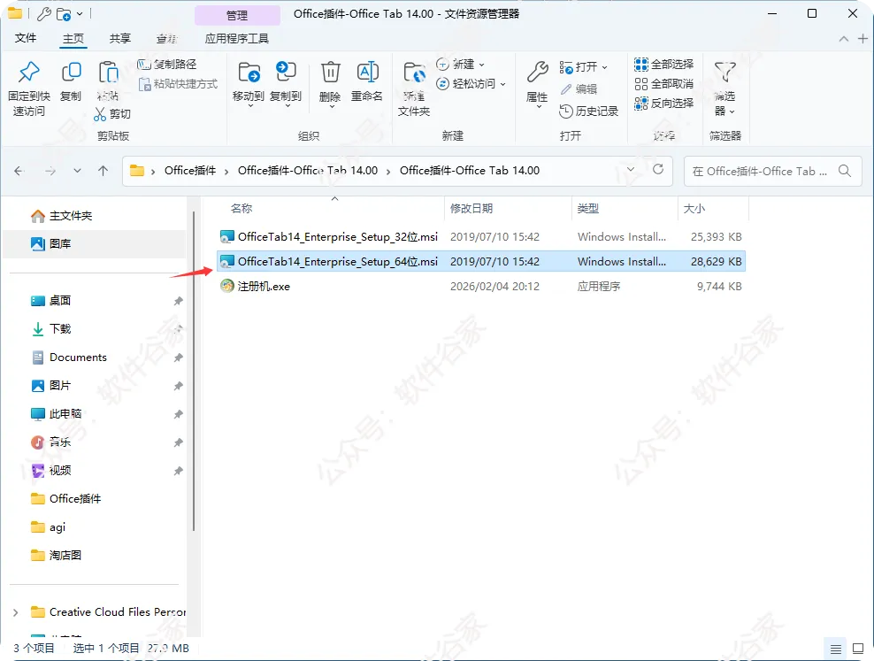Screen dimensions: 874x661
Task: Click Select None (全部取消)
Action: click(x=663, y=83)
